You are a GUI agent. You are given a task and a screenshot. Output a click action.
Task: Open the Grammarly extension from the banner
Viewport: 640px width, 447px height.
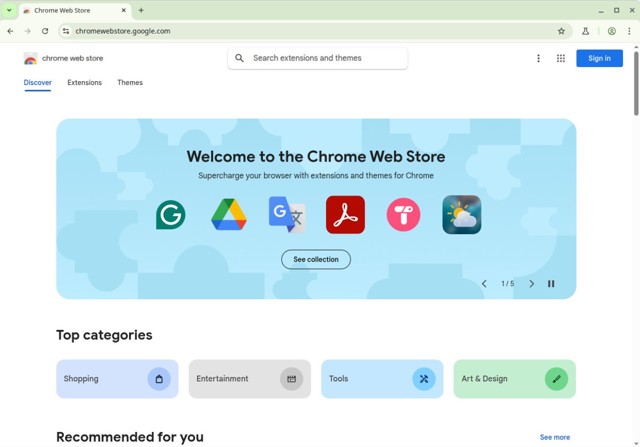[x=170, y=214]
